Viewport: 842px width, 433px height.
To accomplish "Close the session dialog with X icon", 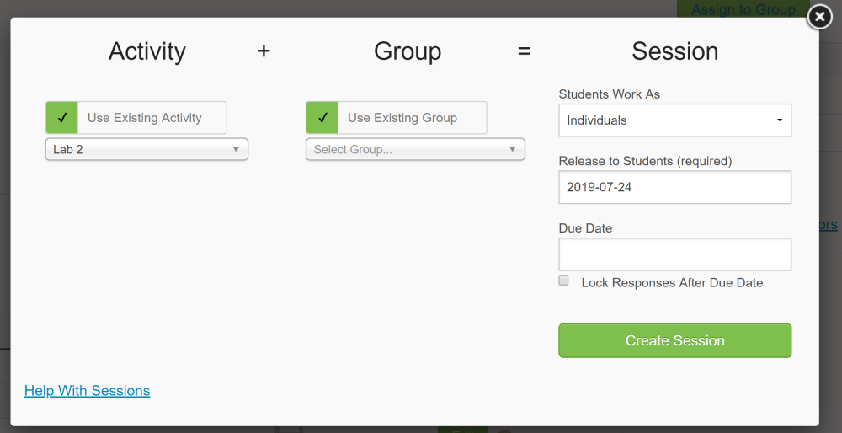I will pos(819,17).
